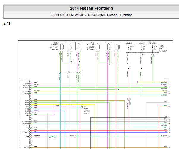Viewport: 179px width, 149px height.
Task: Select the left-side injector with the PPL wire
Action: tap(108, 46)
